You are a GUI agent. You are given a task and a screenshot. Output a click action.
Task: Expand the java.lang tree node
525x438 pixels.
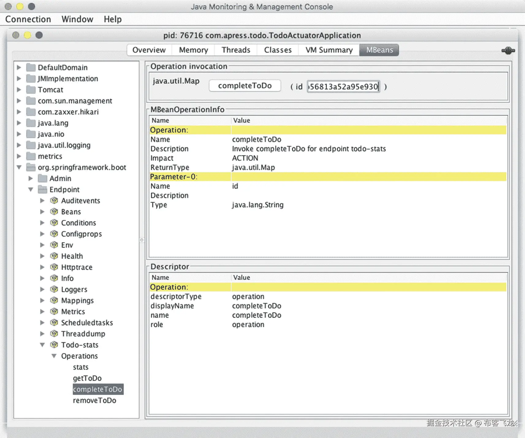[x=19, y=123]
